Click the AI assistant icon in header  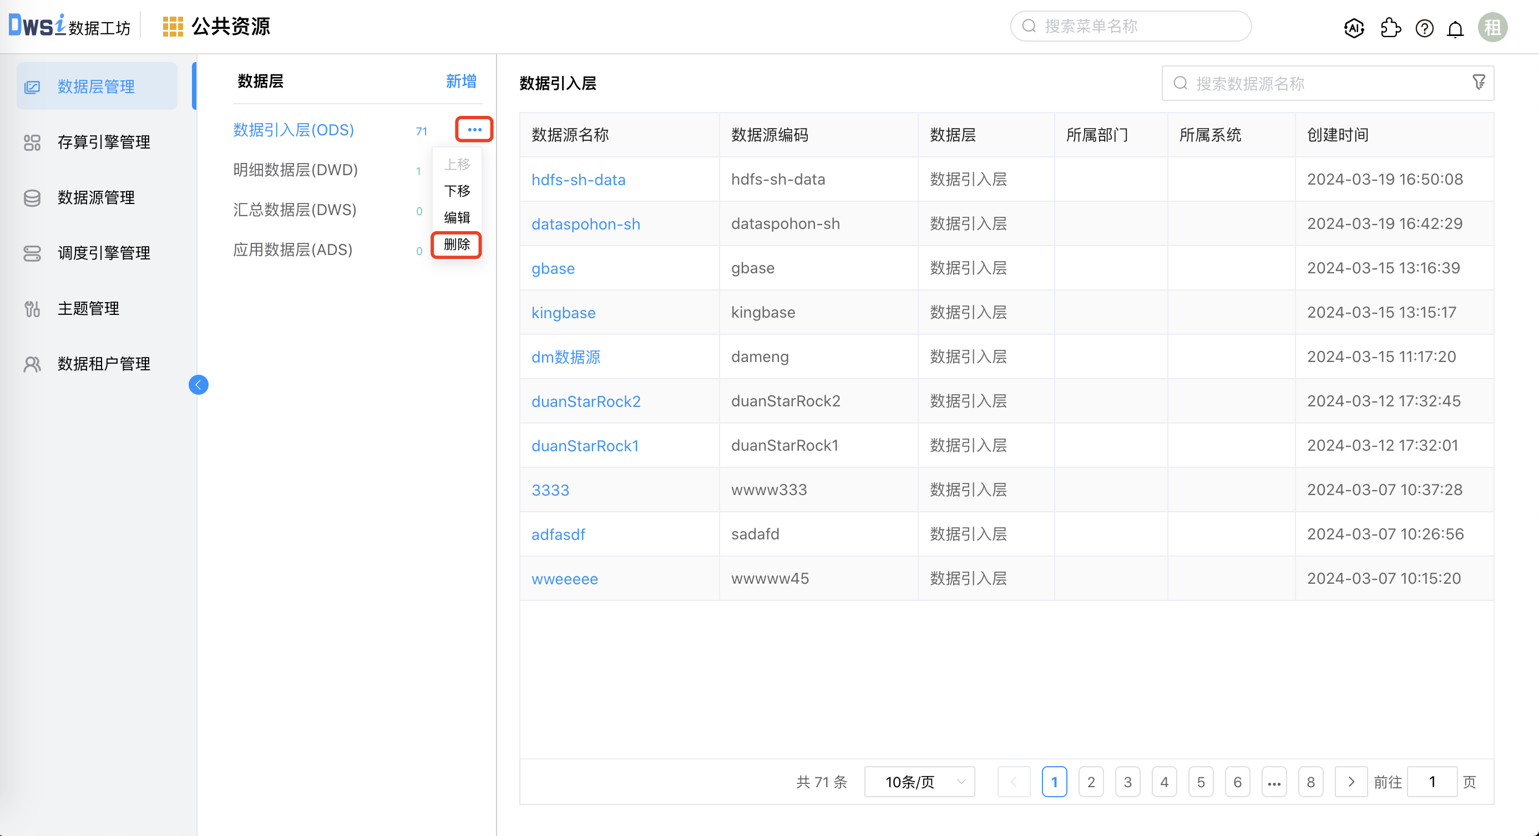[x=1354, y=28]
